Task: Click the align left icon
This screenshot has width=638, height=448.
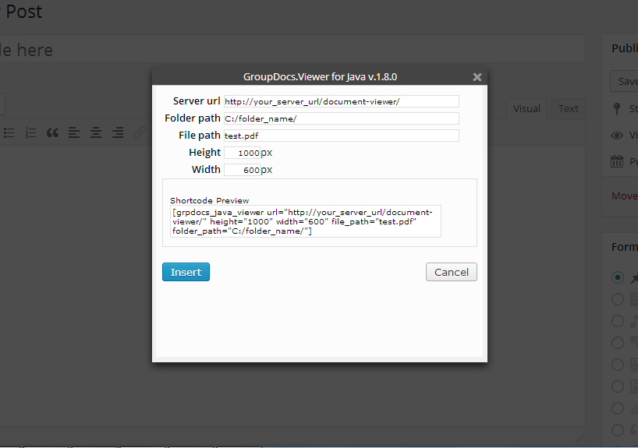Action: [74, 132]
